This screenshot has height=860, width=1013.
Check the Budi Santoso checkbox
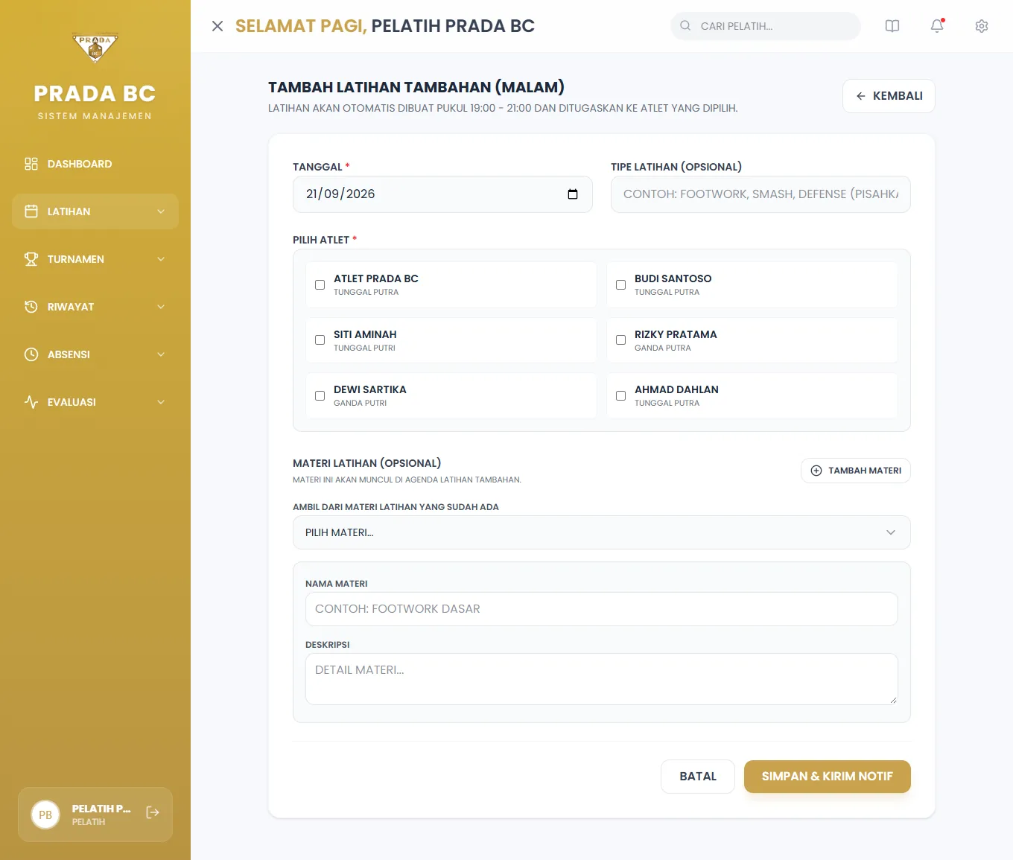(620, 284)
